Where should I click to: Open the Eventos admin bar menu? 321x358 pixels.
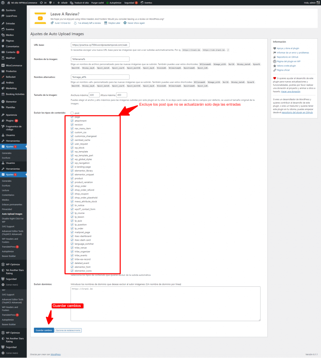pos(146,3)
